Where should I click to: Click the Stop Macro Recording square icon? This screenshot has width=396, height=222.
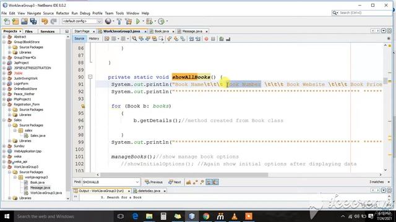(x=213, y=39)
